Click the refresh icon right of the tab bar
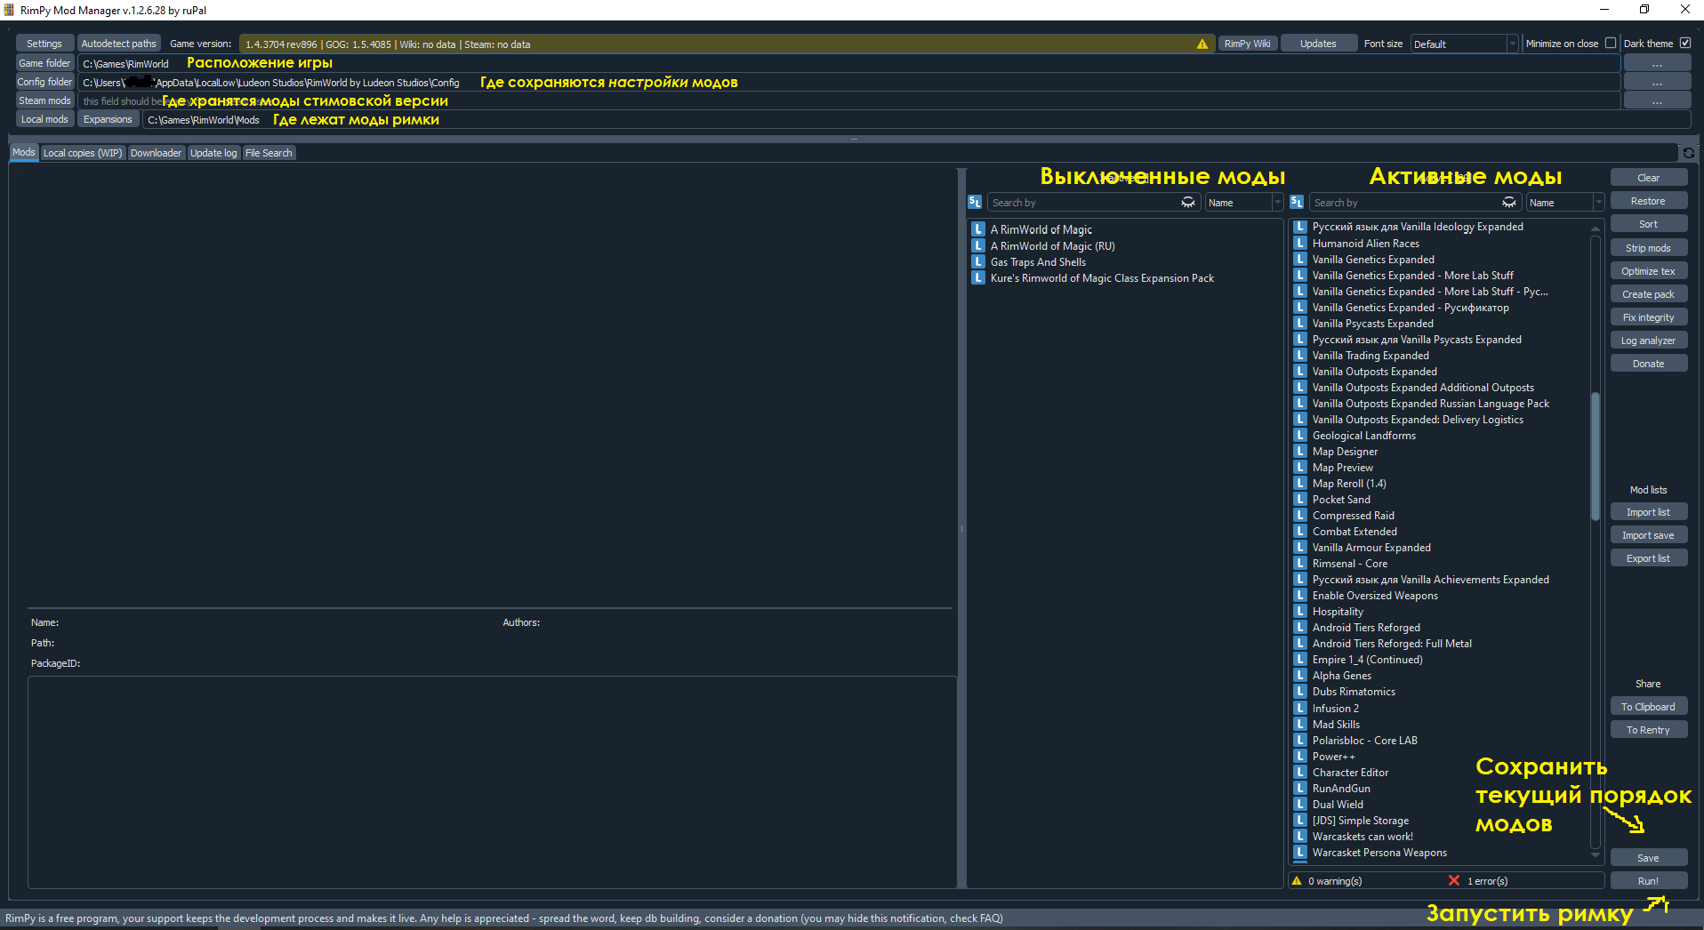This screenshot has width=1704, height=930. point(1688,153)
